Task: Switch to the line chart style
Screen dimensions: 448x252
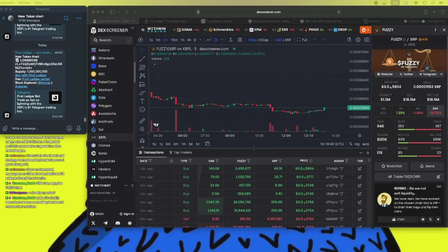Action: coord(209,40)
